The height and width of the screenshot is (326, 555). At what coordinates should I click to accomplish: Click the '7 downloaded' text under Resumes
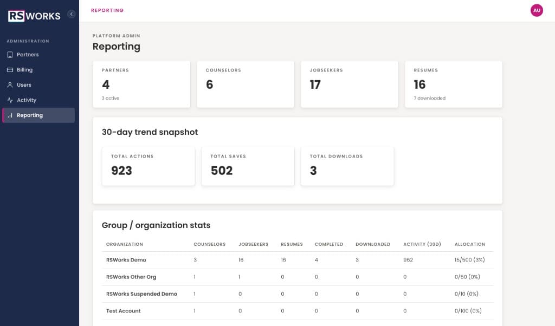click(430, 99)
